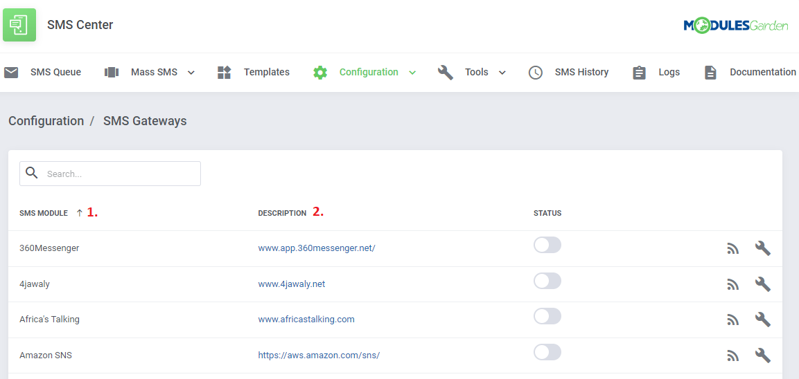The height and width of the screenshot is (379, 799).
Task: Click the SMS Gateways breadcrumb
Action: click(x=145, y=121)
